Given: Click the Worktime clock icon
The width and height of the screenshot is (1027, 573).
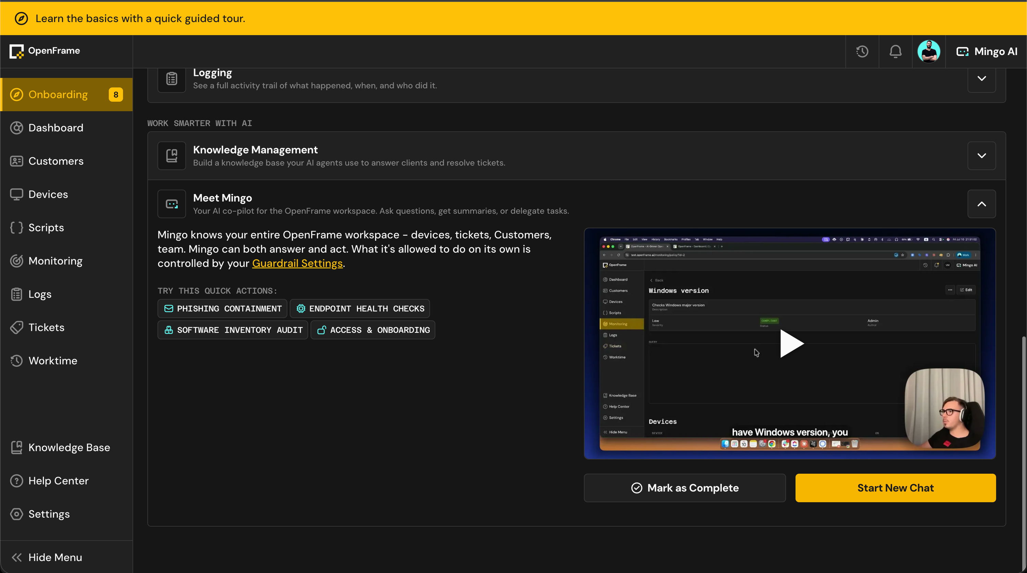Looking at the screenshot, I should [16, 361].
